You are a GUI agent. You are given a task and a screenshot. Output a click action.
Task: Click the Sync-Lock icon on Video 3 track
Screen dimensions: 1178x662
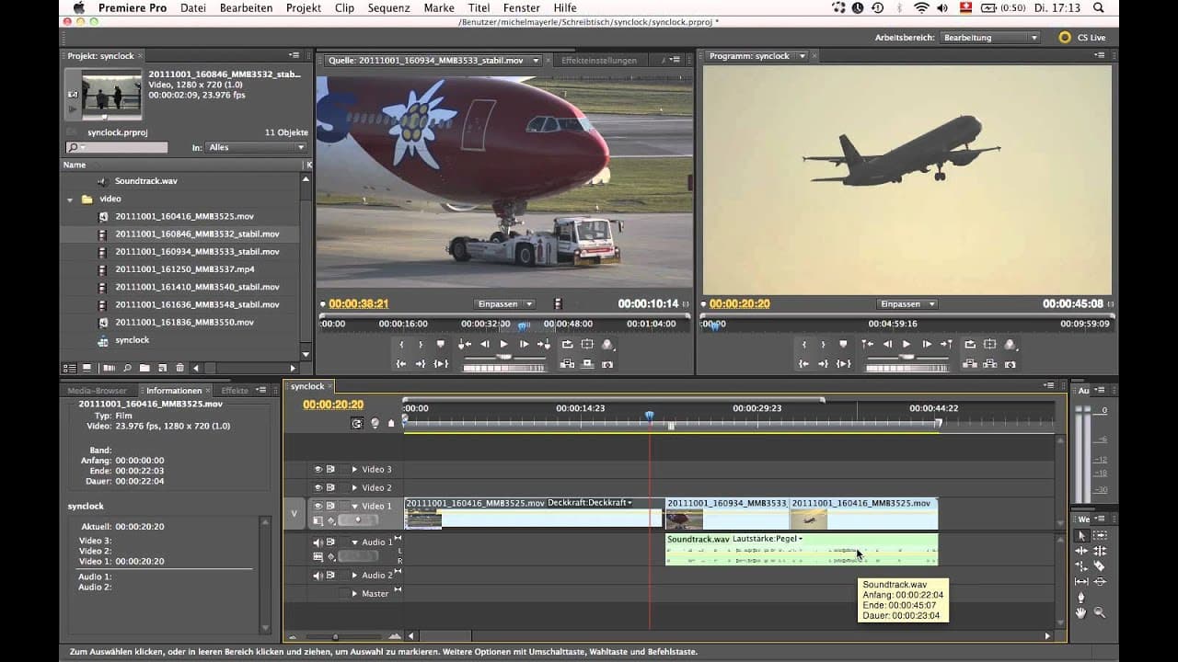[x=330, y=469]
